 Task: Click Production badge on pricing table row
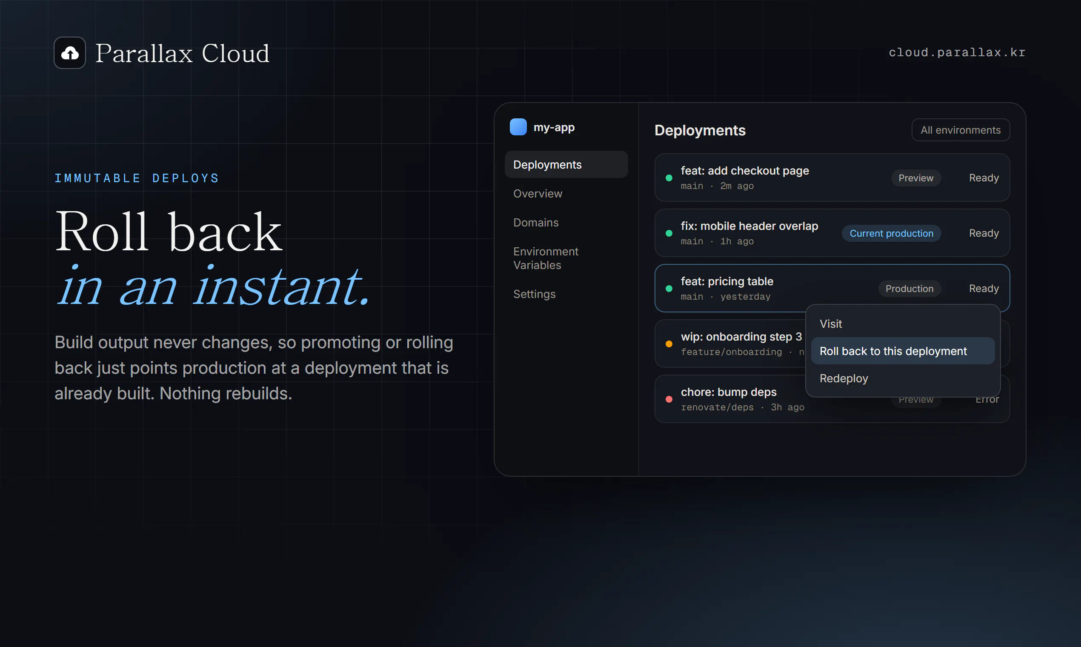point(909,289)
